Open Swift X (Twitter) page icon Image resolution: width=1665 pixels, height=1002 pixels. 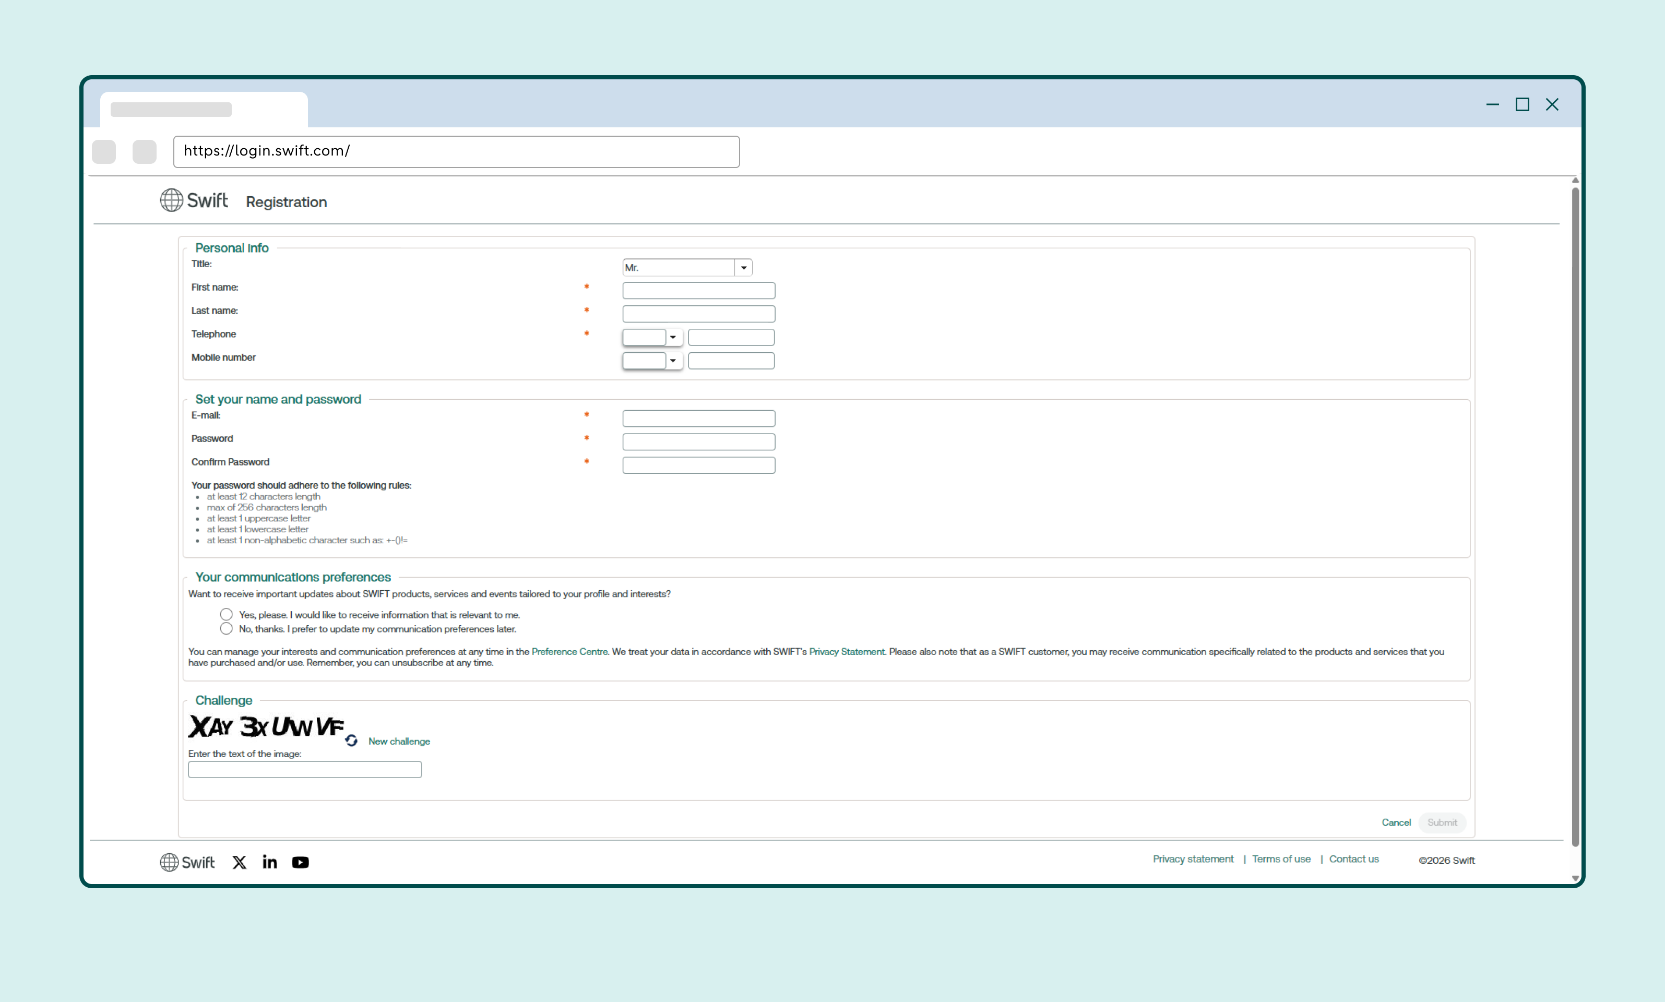(x=240, y=862)
